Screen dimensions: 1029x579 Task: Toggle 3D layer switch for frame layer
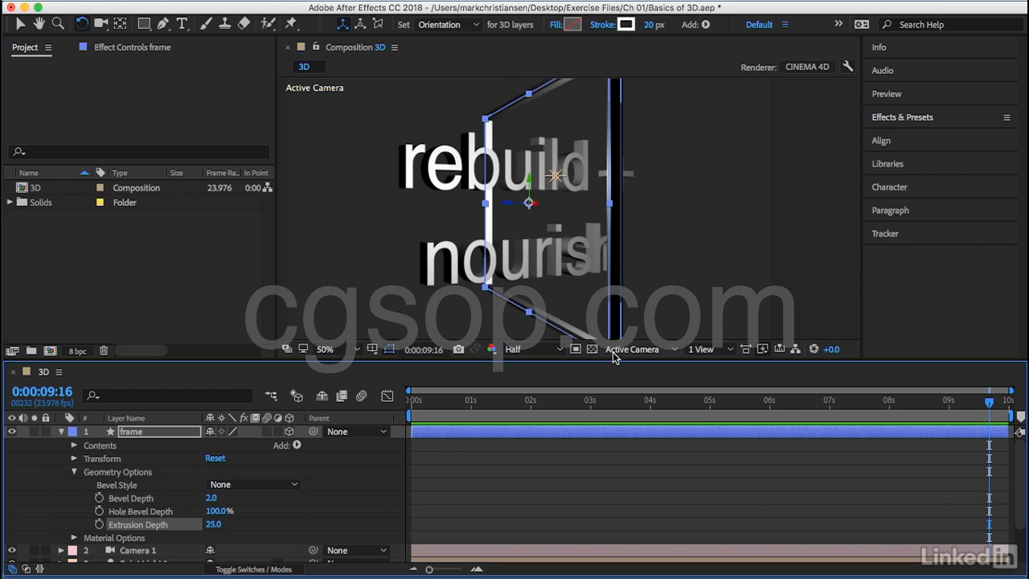tap(289, 432)
